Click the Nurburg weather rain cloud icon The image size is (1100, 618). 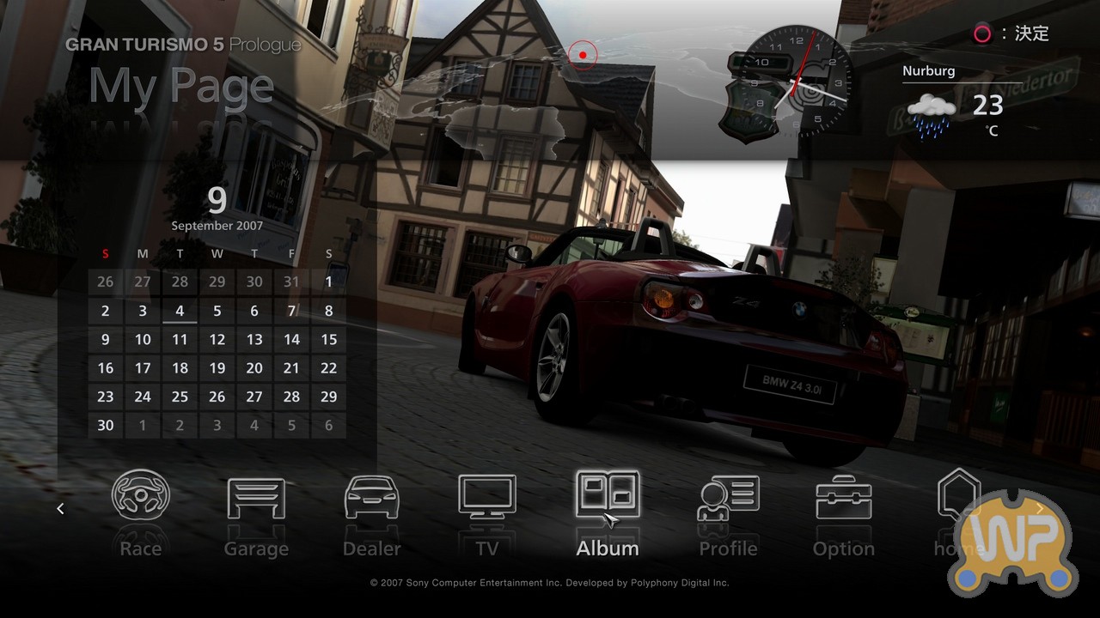(x=932, y=114)
